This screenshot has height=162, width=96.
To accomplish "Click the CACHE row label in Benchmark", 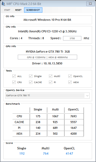I will point(19,122).
